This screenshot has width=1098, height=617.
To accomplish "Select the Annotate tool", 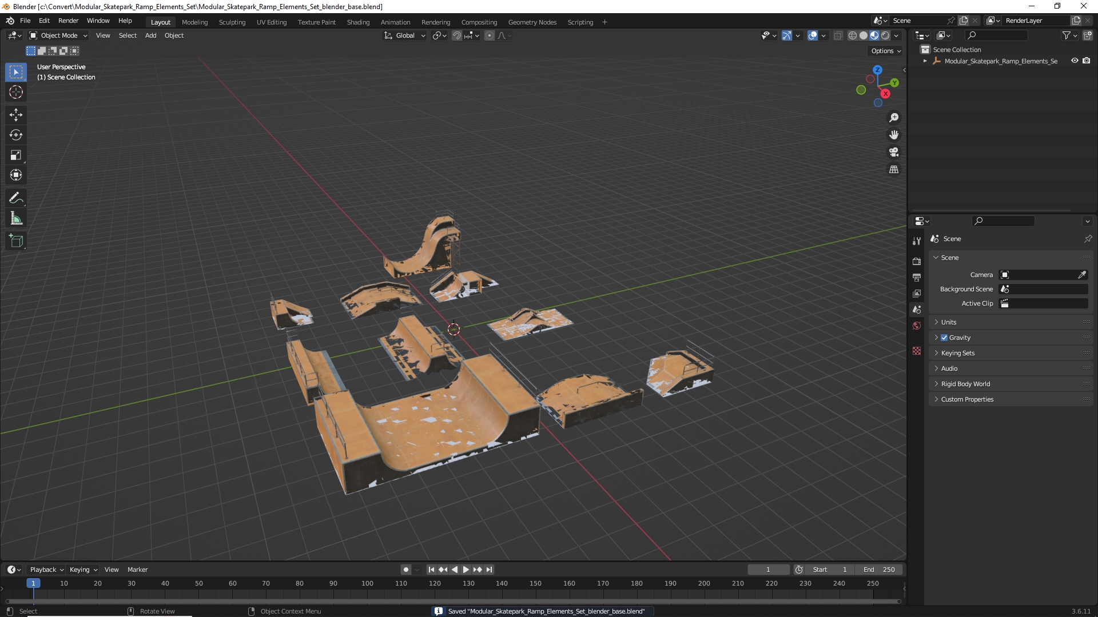I will coord(16,198).
